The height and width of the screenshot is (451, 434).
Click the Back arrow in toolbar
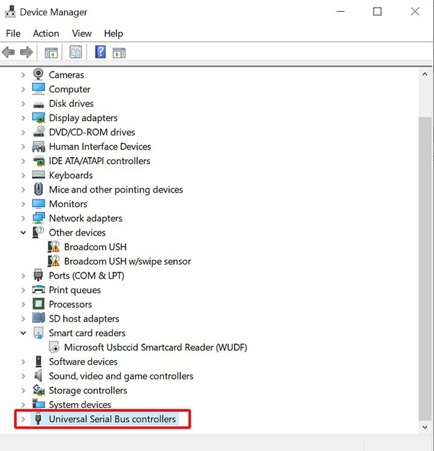coord(8,52)
